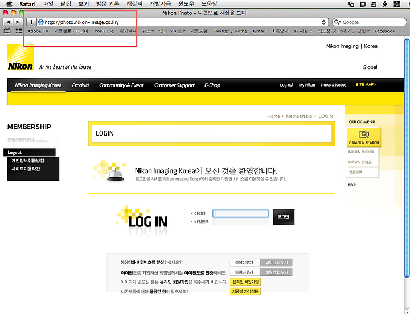The image size is (410, 314).
Task: Click the page vertical scrollbar
Action: click(407, 157)
